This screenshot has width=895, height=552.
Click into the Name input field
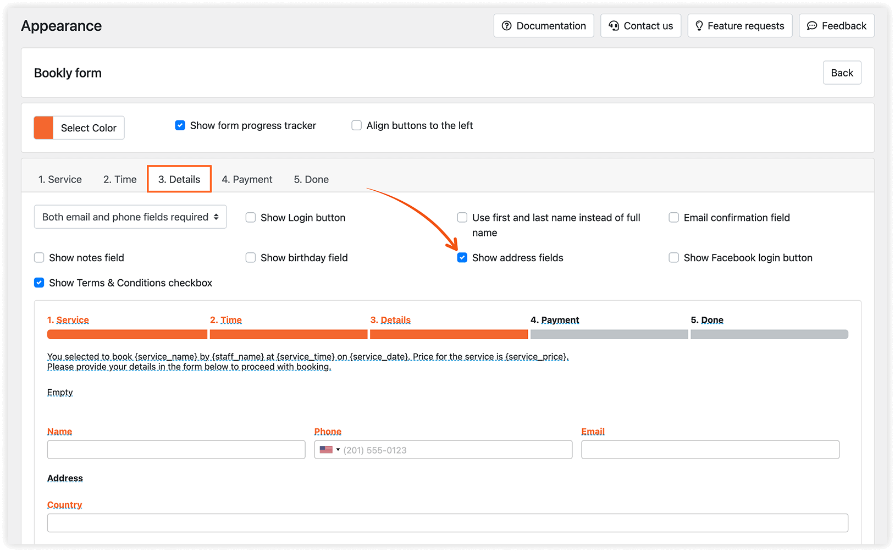pyautogui.click(x=176, y=450)
